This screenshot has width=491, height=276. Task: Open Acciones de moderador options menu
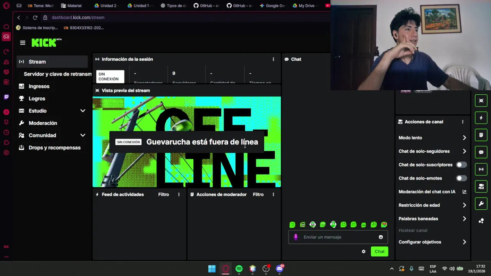(273, 194)
